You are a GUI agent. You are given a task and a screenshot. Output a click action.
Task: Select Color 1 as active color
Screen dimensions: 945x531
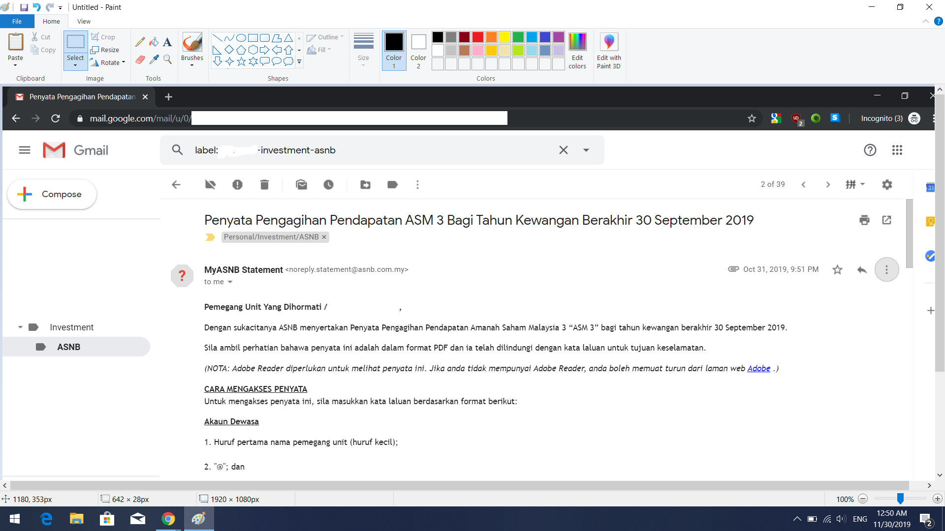tap(394, 51)
